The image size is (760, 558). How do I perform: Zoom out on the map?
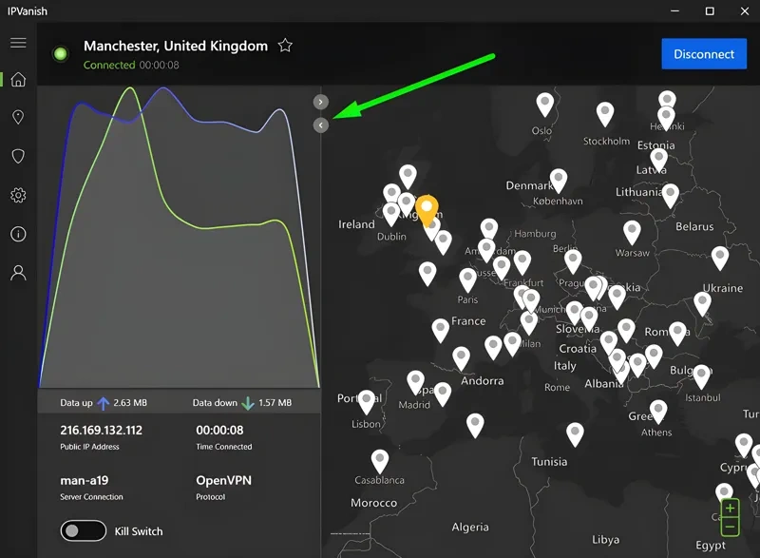pos(730,527)
